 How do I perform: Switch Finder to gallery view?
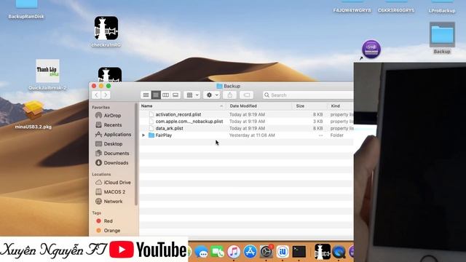tap(175, 95)
